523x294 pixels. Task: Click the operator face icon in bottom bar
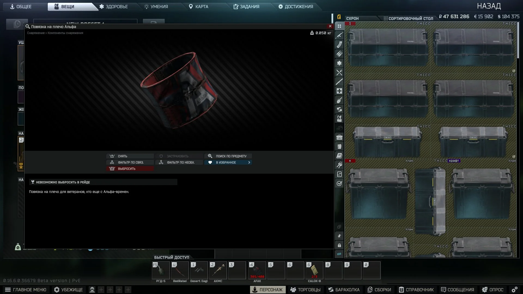pos(92,290)
